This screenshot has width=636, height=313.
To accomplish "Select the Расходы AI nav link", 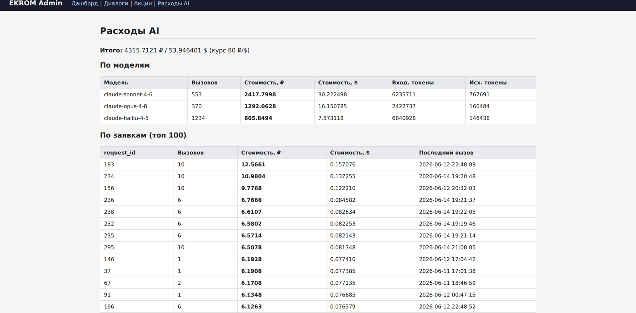I will (173, 3).
